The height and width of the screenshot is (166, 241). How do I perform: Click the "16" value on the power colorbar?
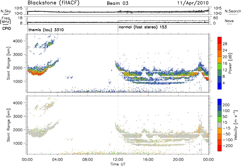pyautogui.click(x=225, y=64)
